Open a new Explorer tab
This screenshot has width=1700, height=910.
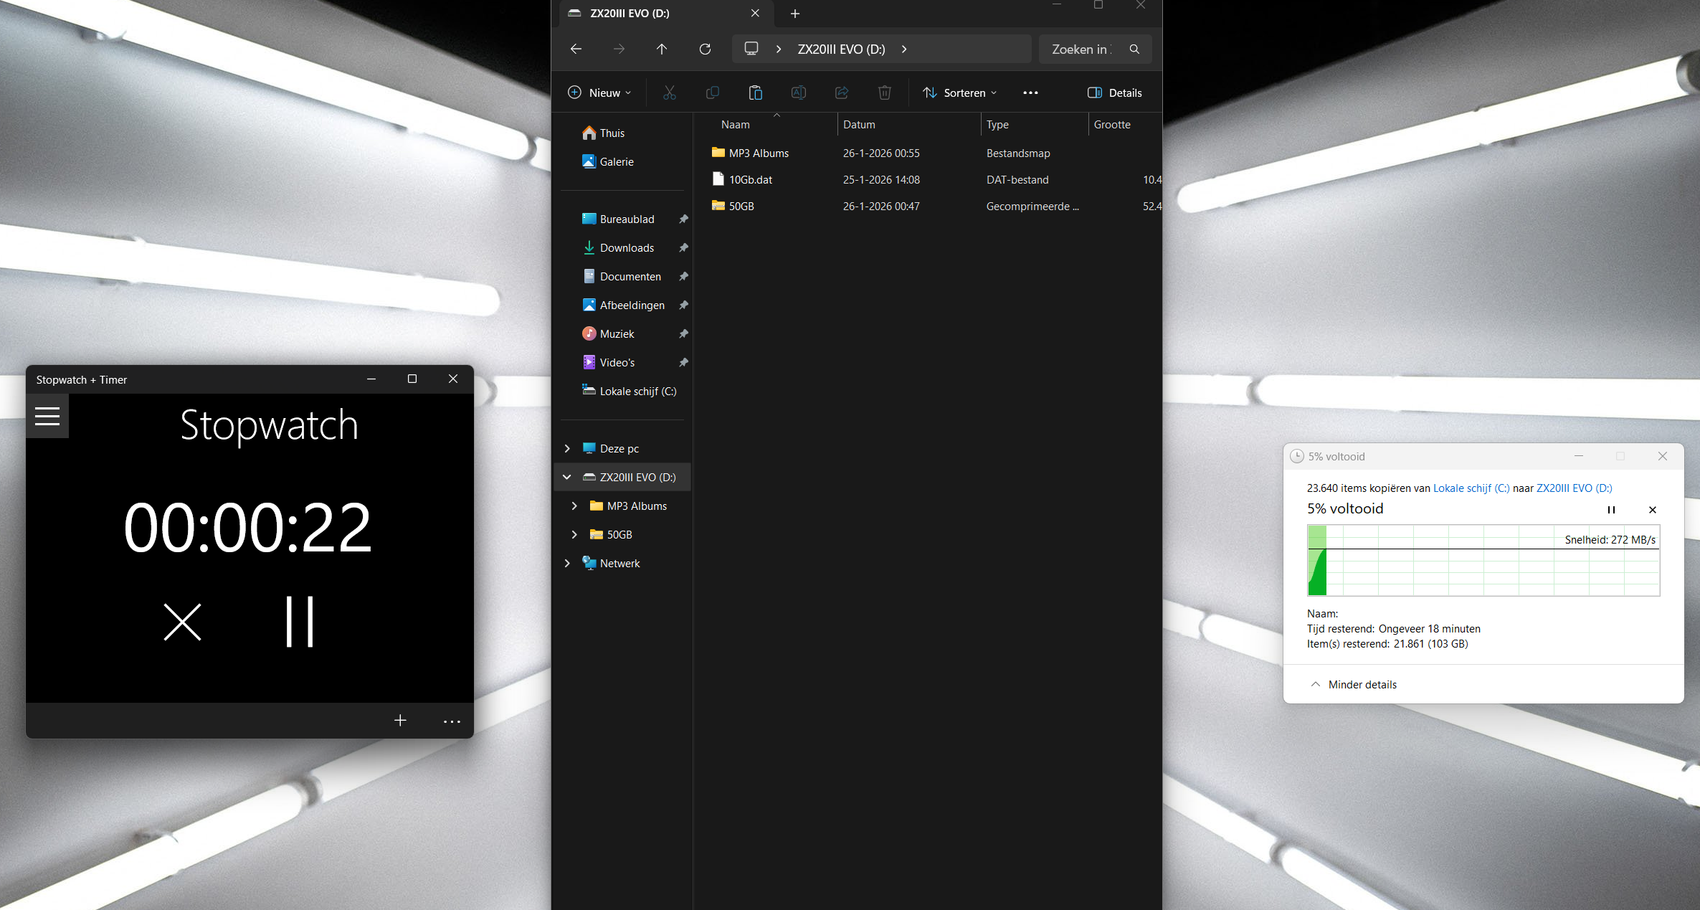794,14
